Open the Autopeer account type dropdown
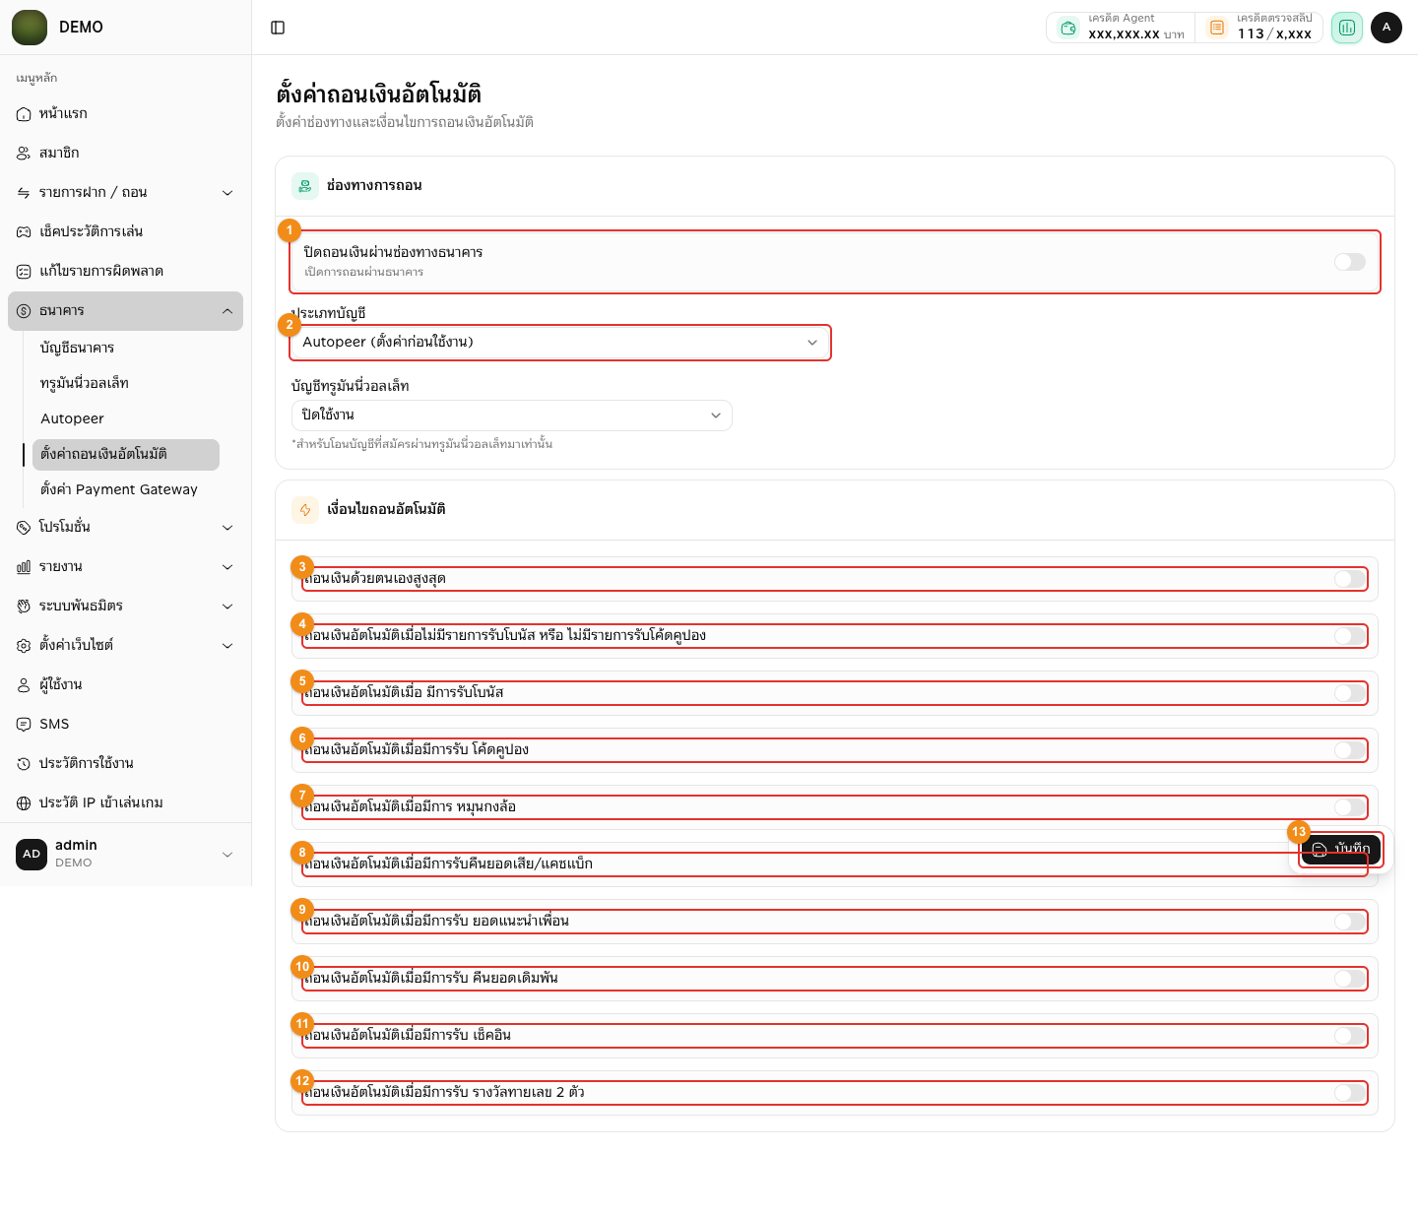This screenshot has height=1216, width=1418. (560, 343)
